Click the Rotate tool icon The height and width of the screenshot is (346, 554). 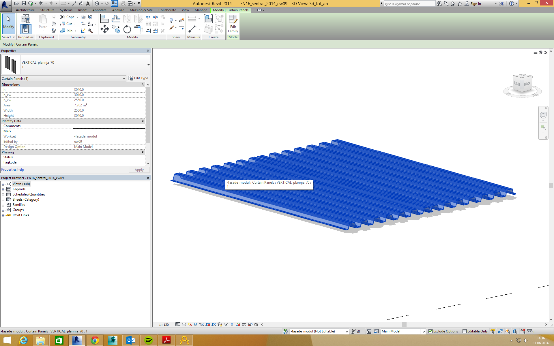[x=127, y=29]
